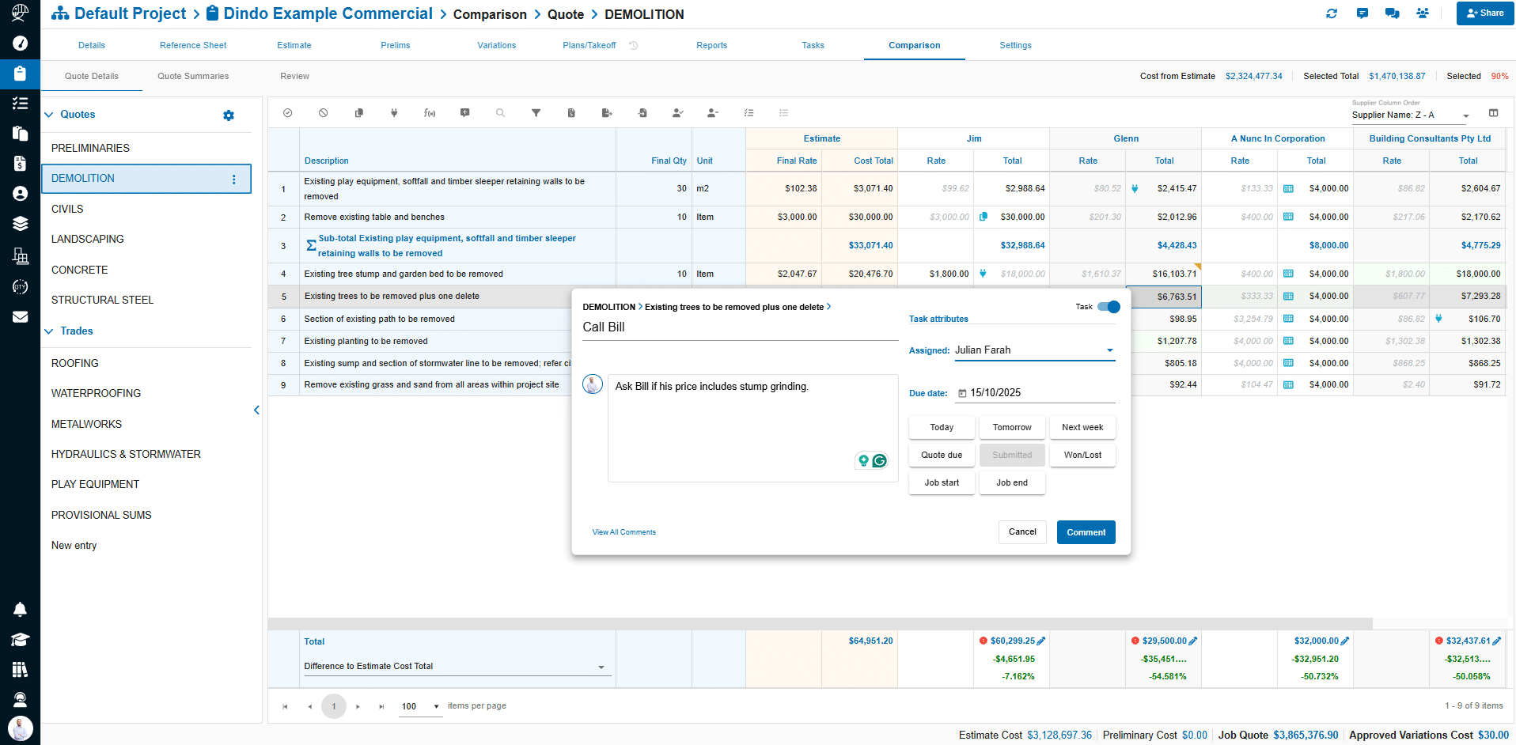The width and height of the screenshot is (1516, 745).
Task: Open the Quotes settings gear
Action: point(229,115)
